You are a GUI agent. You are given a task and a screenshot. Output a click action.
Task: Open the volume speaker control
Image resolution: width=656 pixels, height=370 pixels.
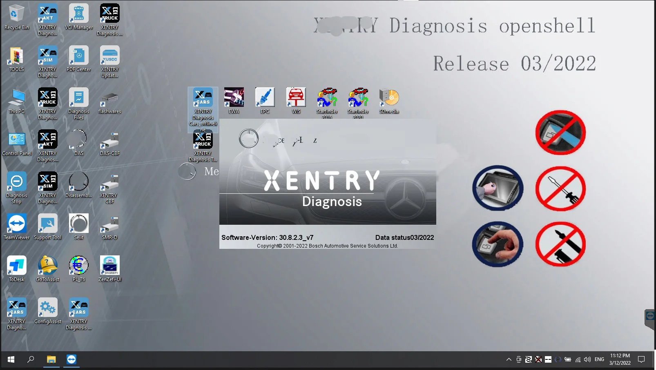pos(587,359)
